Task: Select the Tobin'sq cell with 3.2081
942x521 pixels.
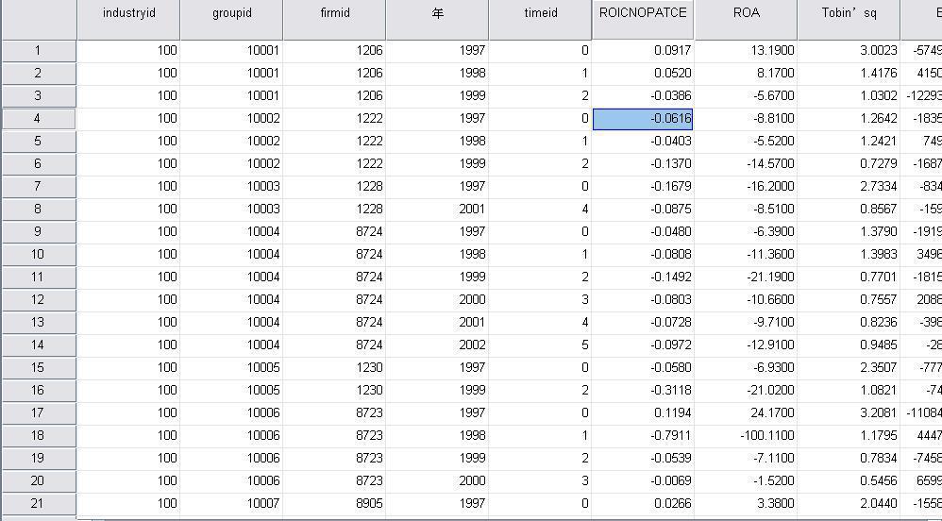Action: (848, 412)
